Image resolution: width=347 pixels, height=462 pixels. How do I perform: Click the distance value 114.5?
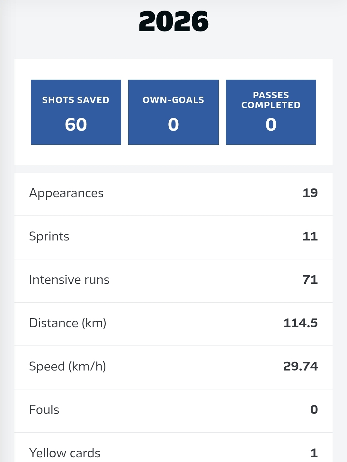point(300,323)
